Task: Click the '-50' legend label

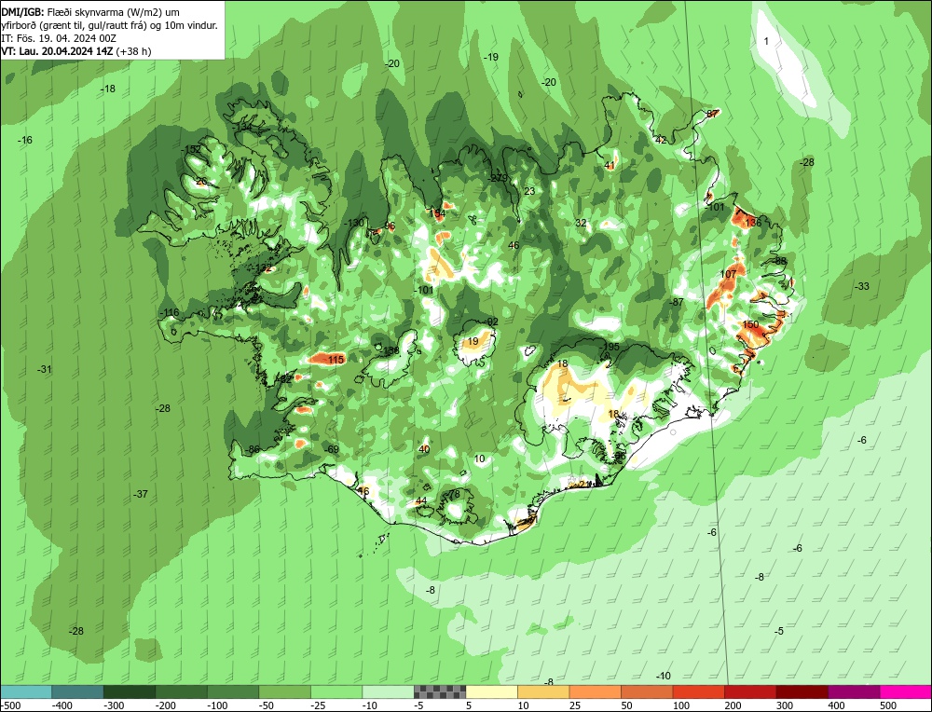Action: tap(268, 705)
